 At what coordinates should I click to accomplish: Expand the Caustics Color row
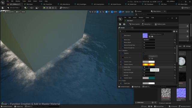click(x=121, y=62)
